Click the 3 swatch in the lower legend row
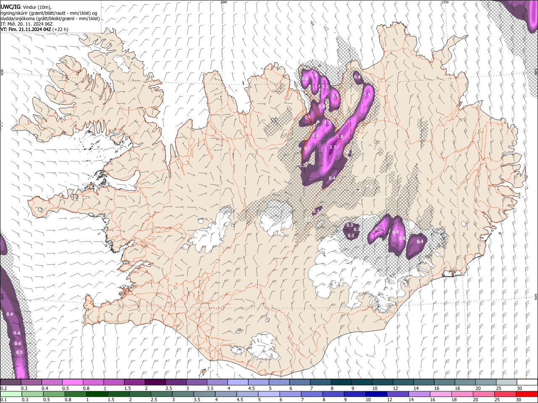Viewport: 538px width, 403px height. [182, 394]
